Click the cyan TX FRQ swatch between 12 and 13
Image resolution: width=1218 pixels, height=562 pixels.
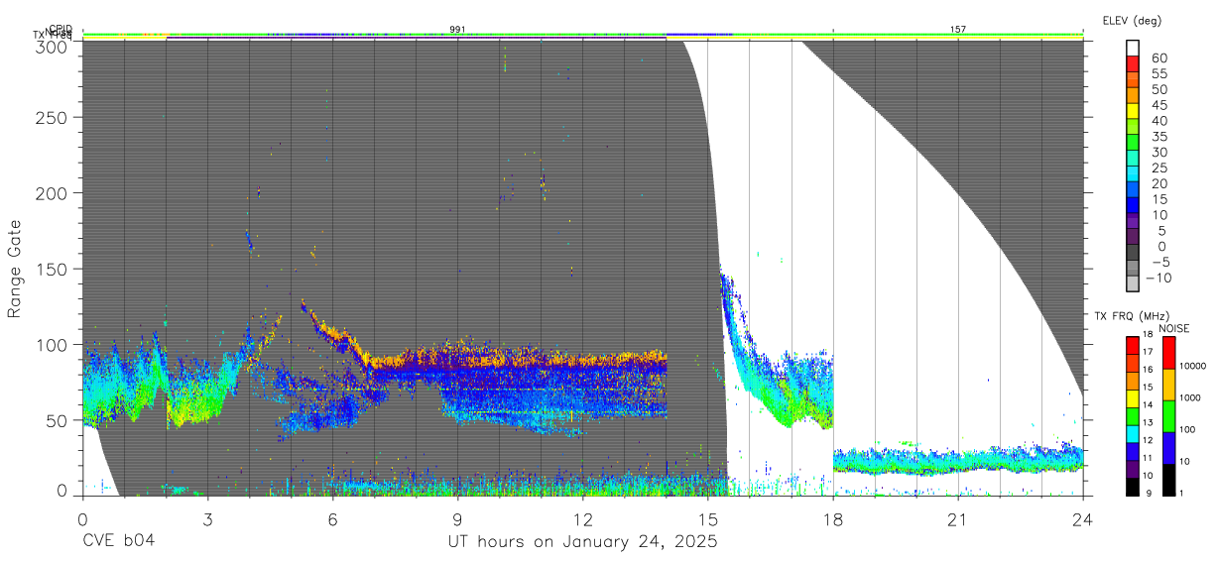click(x=1133, y=432)
